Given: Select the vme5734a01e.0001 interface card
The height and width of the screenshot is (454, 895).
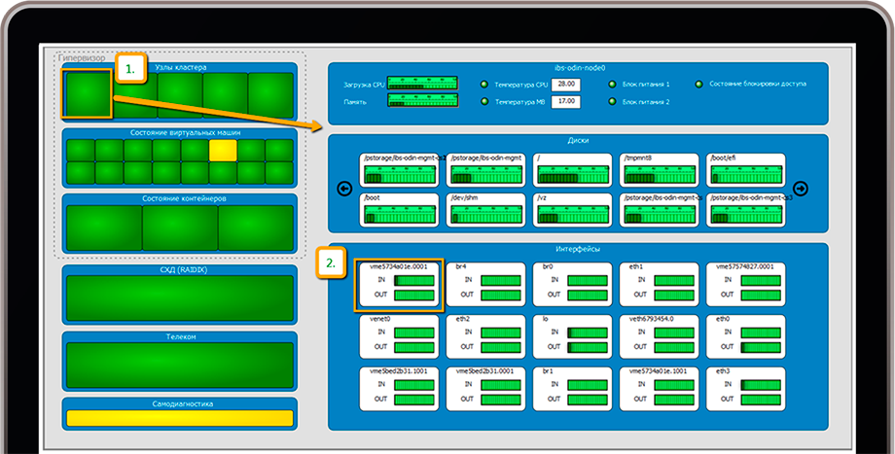Looking at the screenshot, I should (x=399, y=284).
